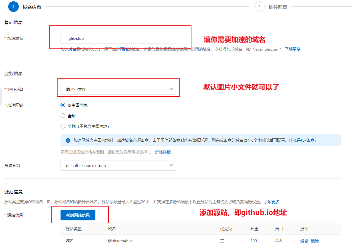Click the blue info icon in notice
Image resolution: width=352 pixels, height=252 pixels.
pos(68,140)
